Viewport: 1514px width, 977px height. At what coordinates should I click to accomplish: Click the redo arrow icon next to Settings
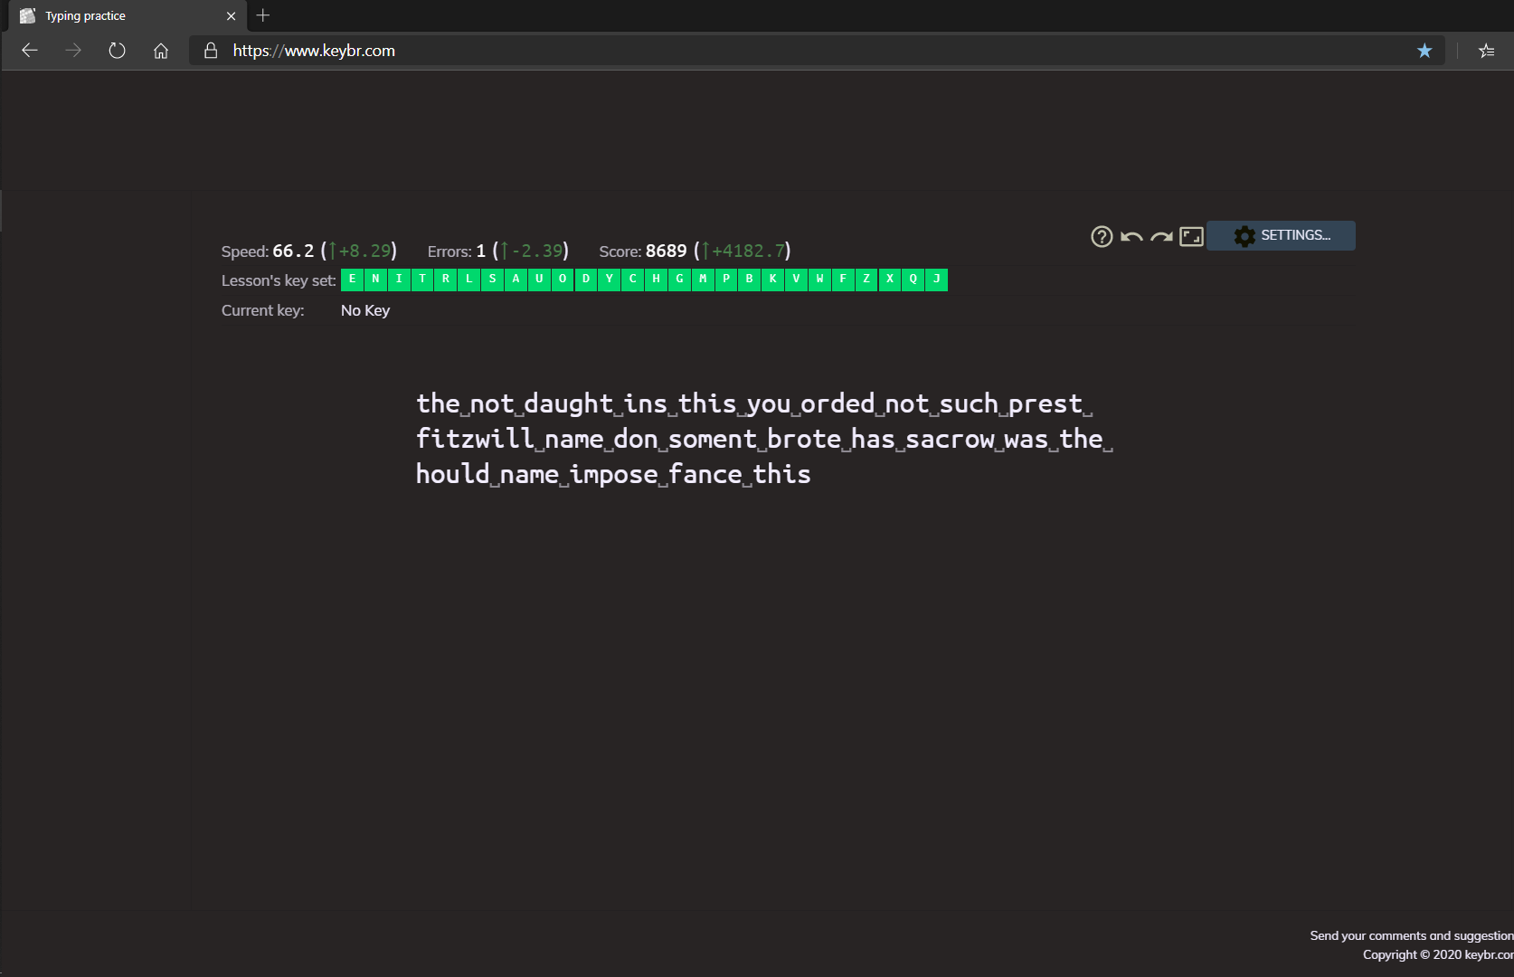click(1161, 237)
